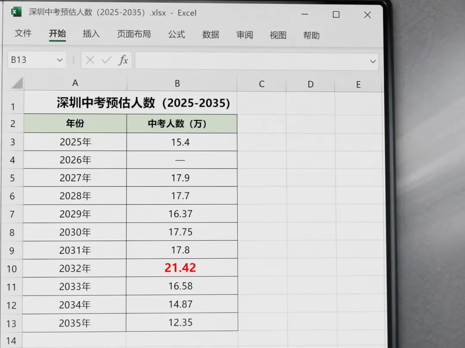Open the 文件 menu

(x=23, y=33)
